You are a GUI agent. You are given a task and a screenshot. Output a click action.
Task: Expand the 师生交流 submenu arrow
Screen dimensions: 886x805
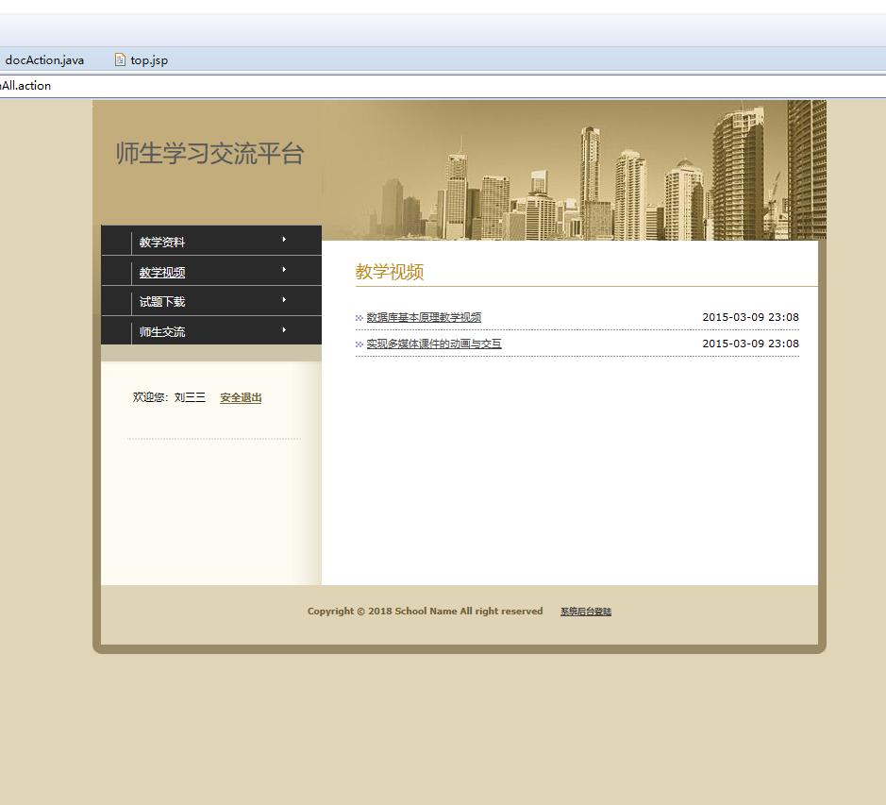pyautogui.click(x=283, y=331)
